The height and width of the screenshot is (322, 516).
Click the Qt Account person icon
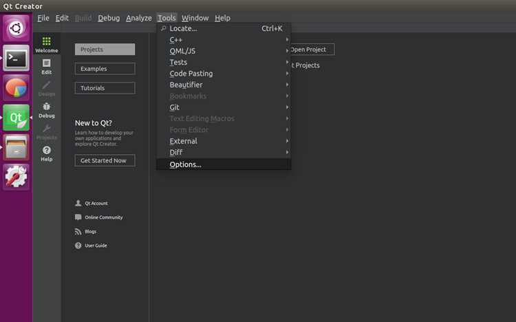point(78,203)
